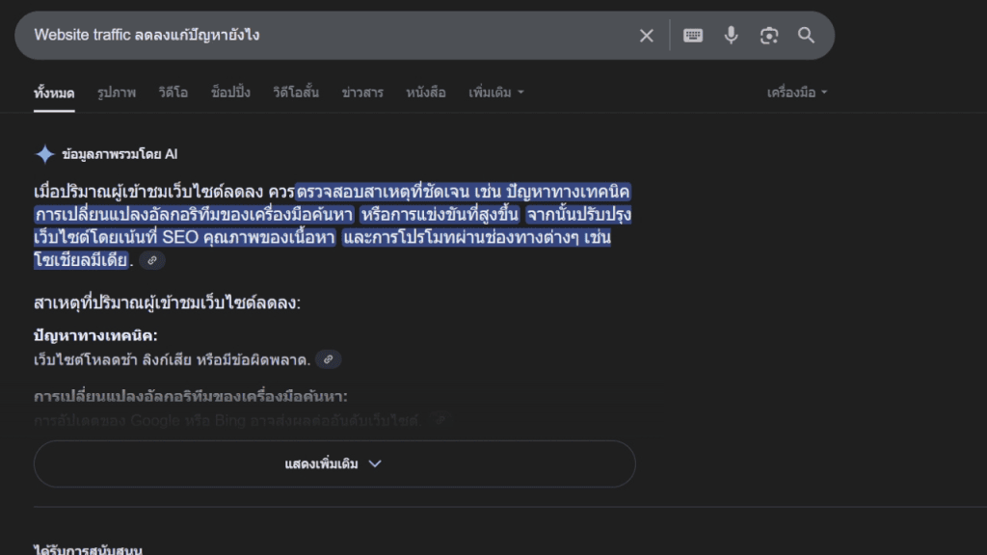Expand results using the แสดงเพิ่มเติม chevron

[375, 463]
